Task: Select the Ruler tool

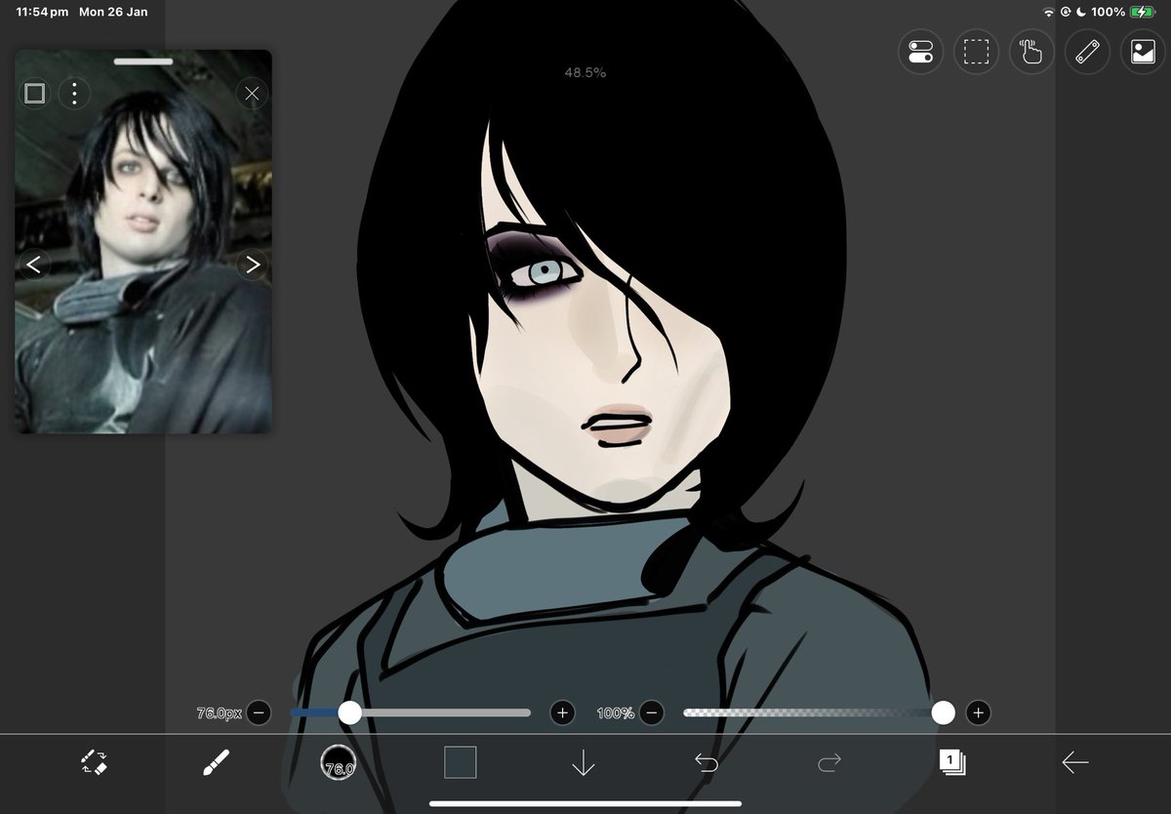Action: click(1087, 53)
